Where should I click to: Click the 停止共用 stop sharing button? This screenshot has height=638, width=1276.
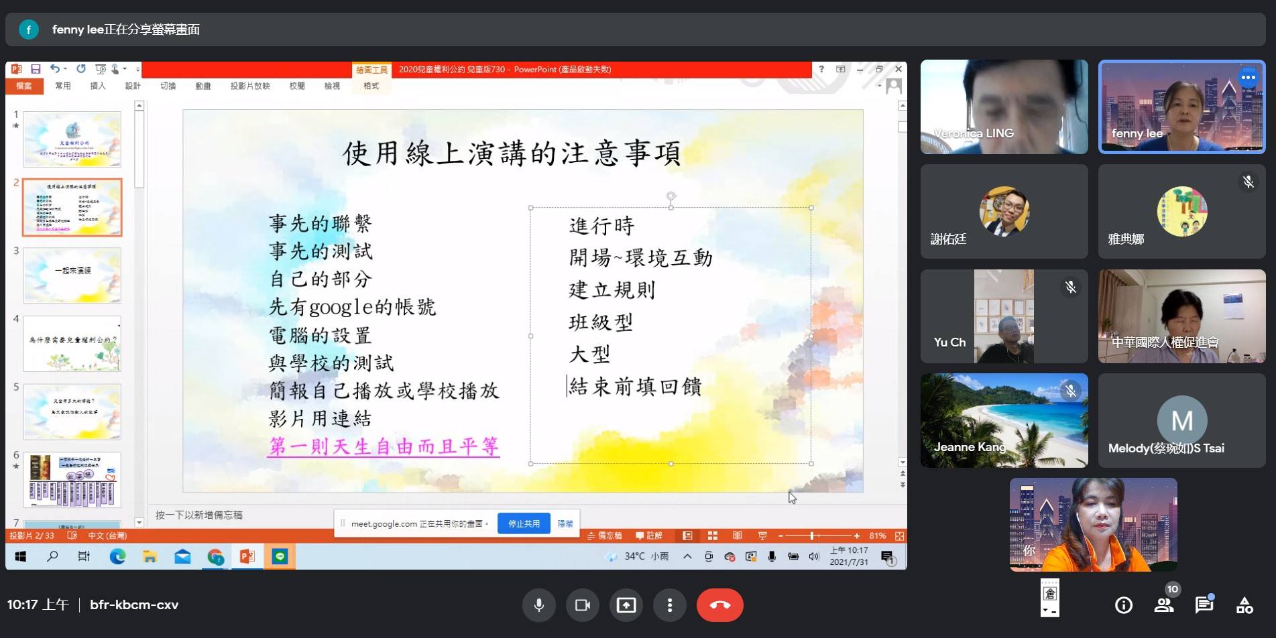point(524,523)
